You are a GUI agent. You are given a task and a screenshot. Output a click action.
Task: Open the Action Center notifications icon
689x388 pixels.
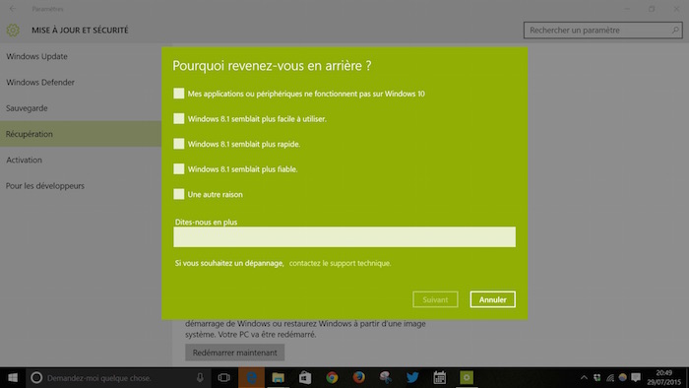click(636, 377)
